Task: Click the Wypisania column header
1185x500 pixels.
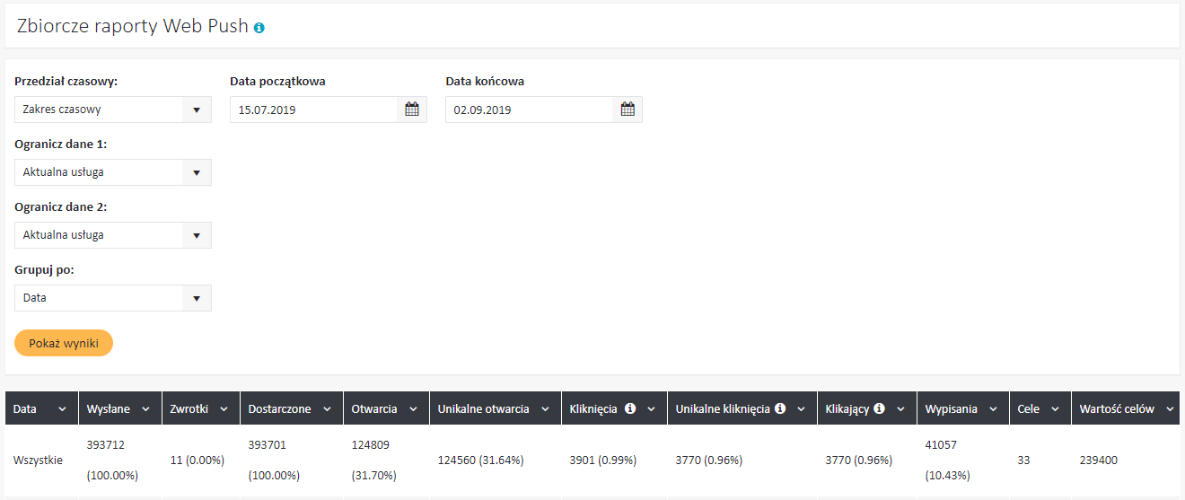Action: [951, 408]
